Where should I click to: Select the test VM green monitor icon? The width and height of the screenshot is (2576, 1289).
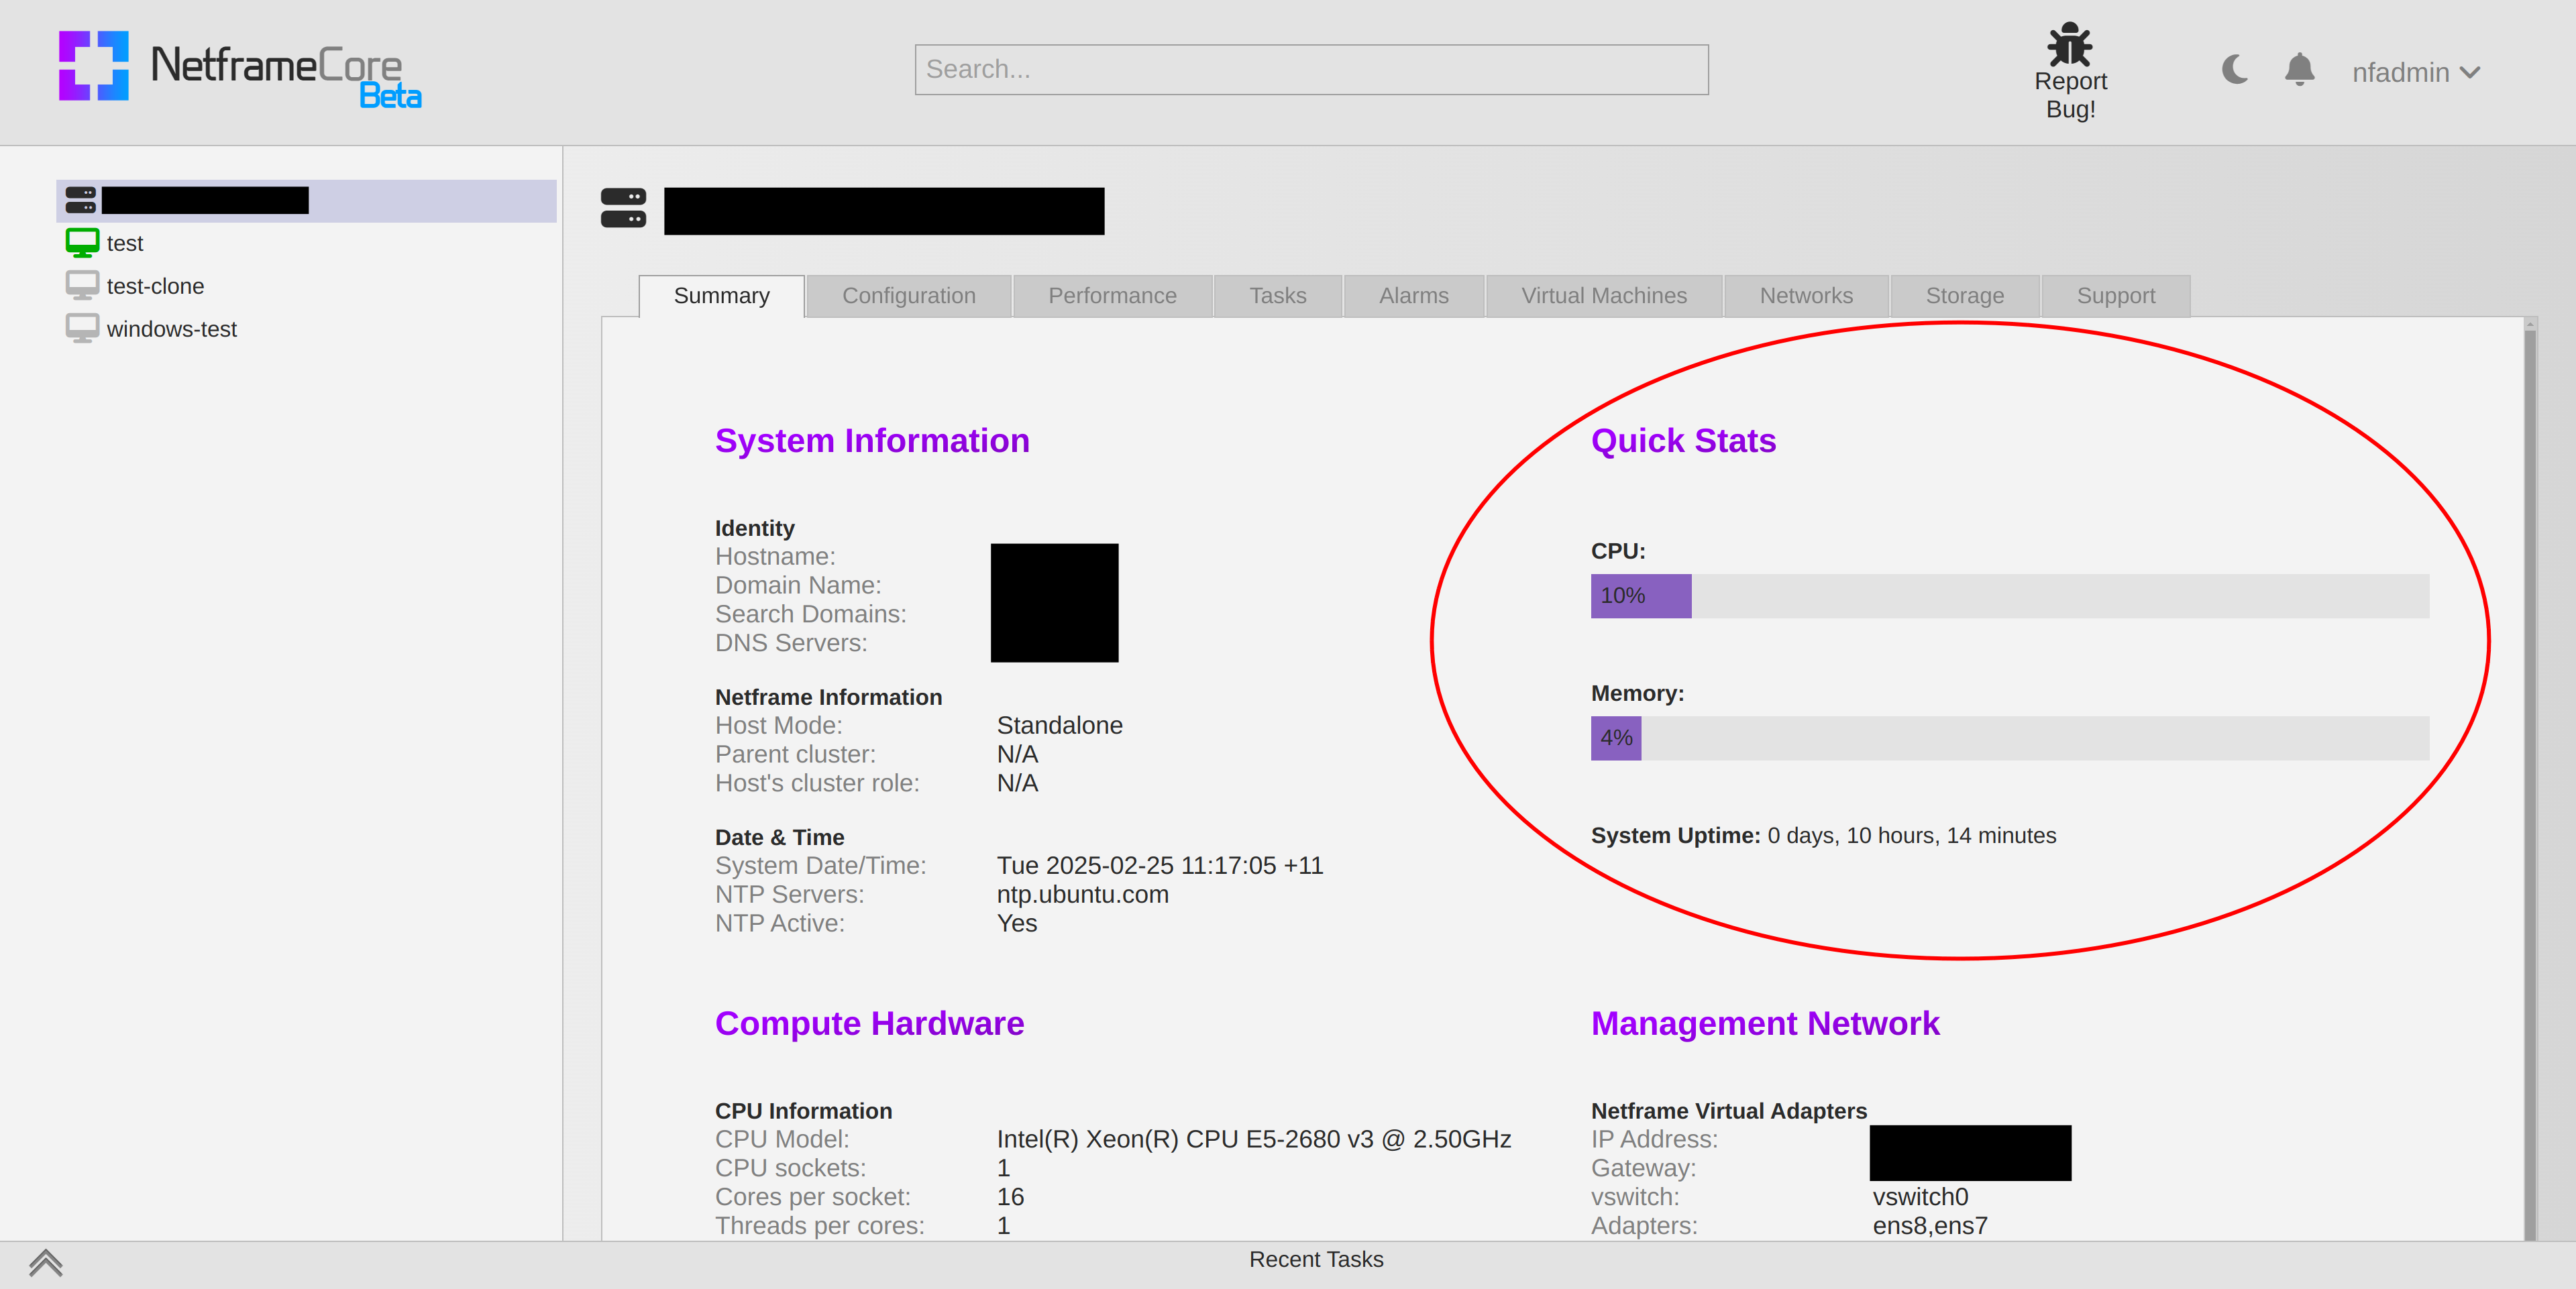[x=82, y=243]
